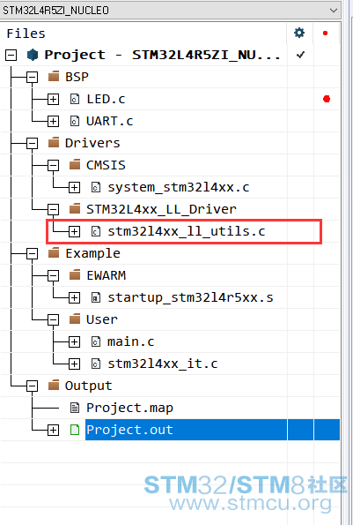Collapse the User folder
353x525 pixels.
coord(53,319)
